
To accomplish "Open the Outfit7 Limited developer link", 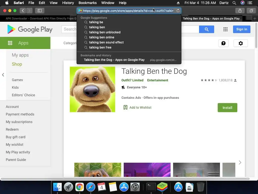I will click(x=132, y=80).
